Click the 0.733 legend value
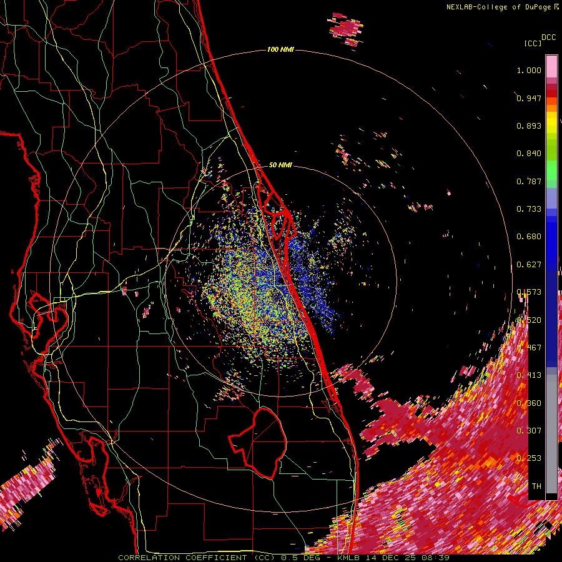The image size is (562, 562). [x=529, y=209]
